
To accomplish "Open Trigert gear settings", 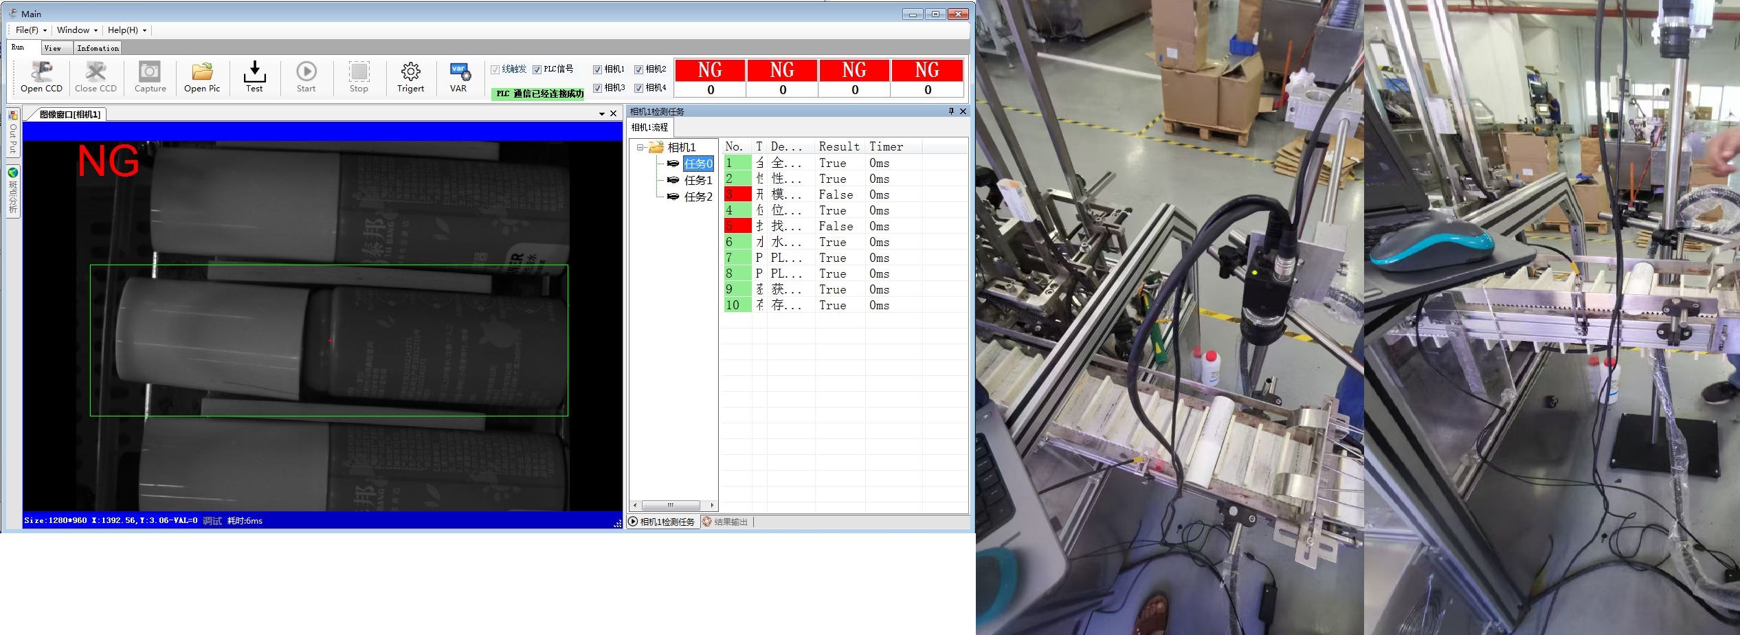I will pyautogui.click(x=410, y=72).
